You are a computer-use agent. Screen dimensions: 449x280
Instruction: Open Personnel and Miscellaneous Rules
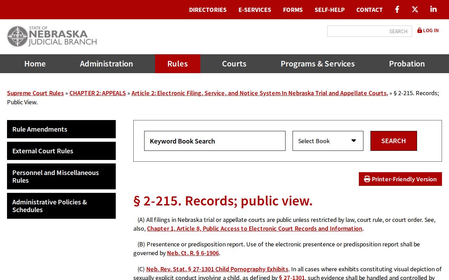(61, 176)
